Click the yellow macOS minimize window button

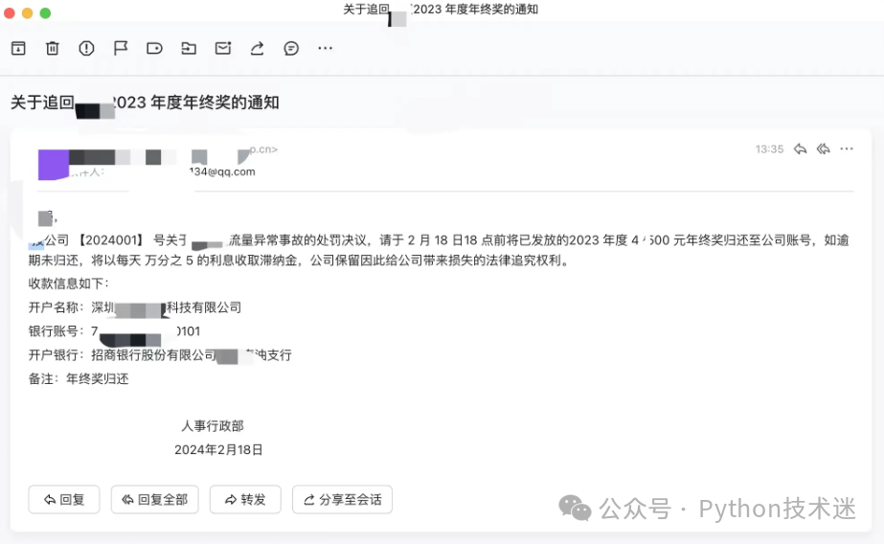pos(27,13)
